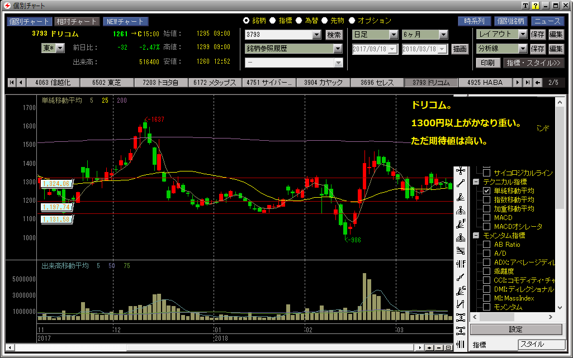Click the 設定 settings button

[x=516, y=330]
